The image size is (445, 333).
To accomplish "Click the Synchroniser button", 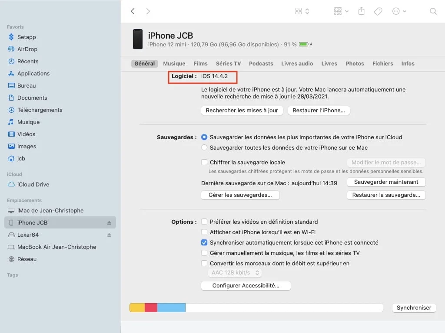I will [414, 308].
